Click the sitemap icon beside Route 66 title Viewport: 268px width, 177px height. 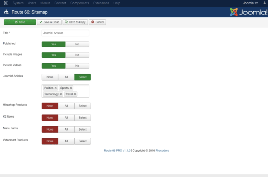(6, 12)
